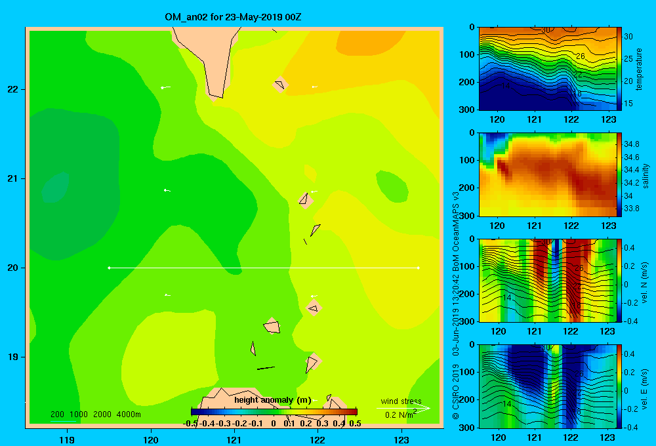Click '-0.4' on the vel. E scale
Screen dimensions: 656x446
(x=630, y=427)
